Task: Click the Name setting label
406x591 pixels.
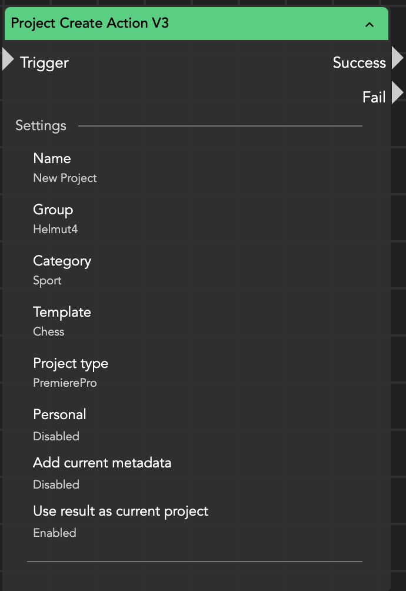Action: tap(52, 158)
